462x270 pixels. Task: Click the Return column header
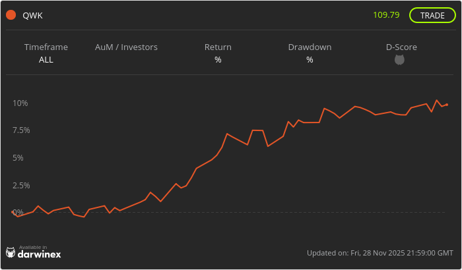pyautogui.click(x=218, y=47)
